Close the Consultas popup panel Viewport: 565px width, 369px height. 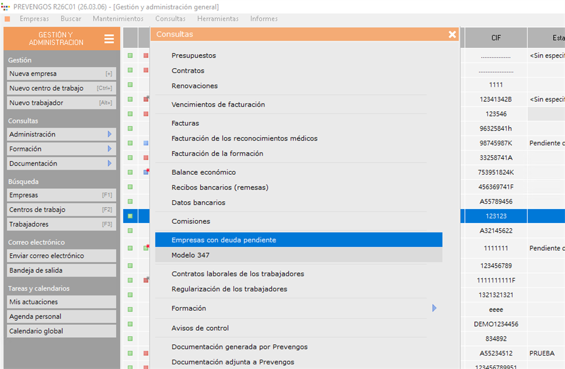[452, 35]
